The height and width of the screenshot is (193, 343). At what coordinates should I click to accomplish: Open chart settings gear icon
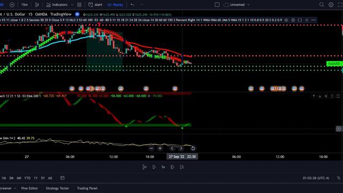tap(331, 5)
